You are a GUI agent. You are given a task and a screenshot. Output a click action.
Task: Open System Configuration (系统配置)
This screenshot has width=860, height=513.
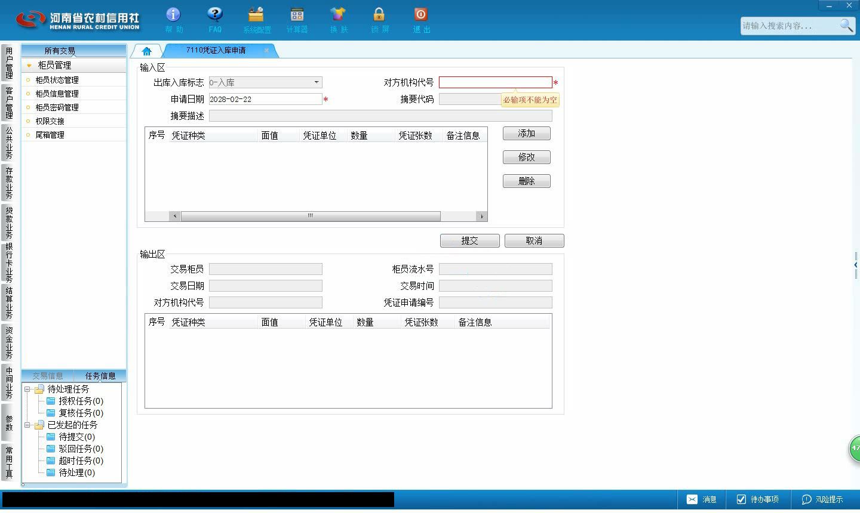pos(256,20)
